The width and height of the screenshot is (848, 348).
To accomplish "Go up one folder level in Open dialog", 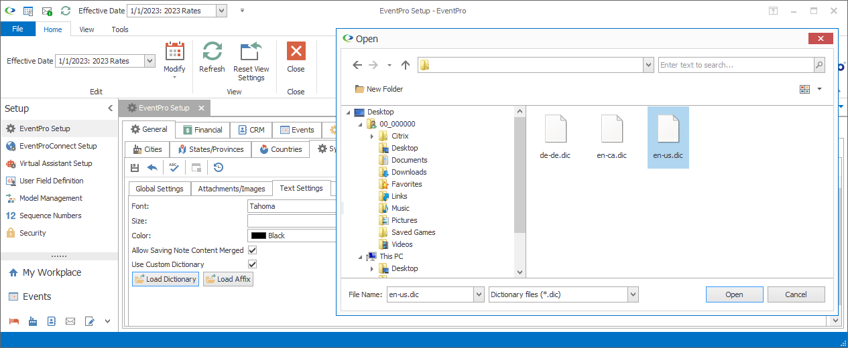I will pos(405,65).
